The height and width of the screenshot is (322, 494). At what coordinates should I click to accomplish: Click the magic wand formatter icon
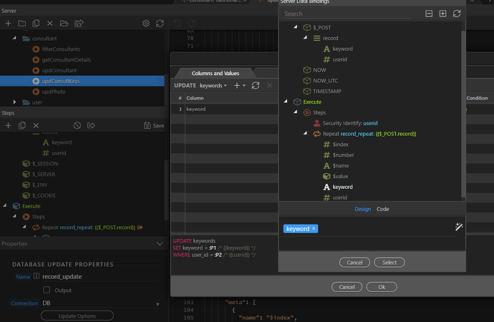point(459,227)
